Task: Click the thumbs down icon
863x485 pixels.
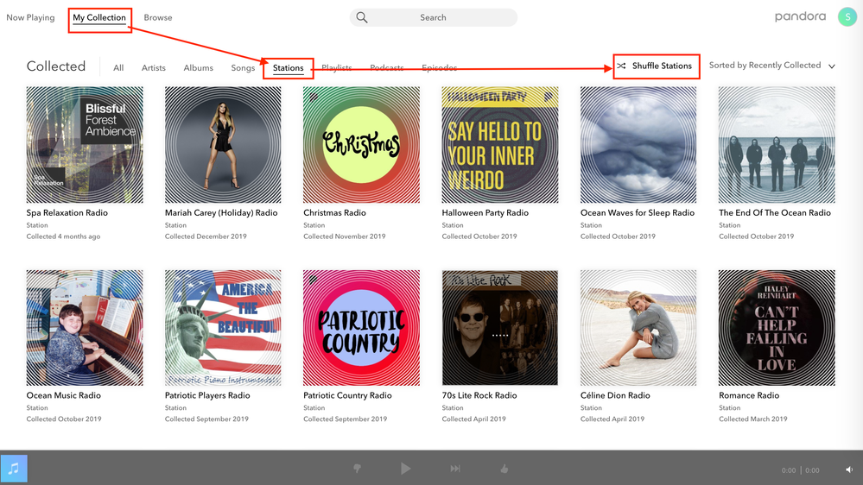Action: [x=357, y=469]
